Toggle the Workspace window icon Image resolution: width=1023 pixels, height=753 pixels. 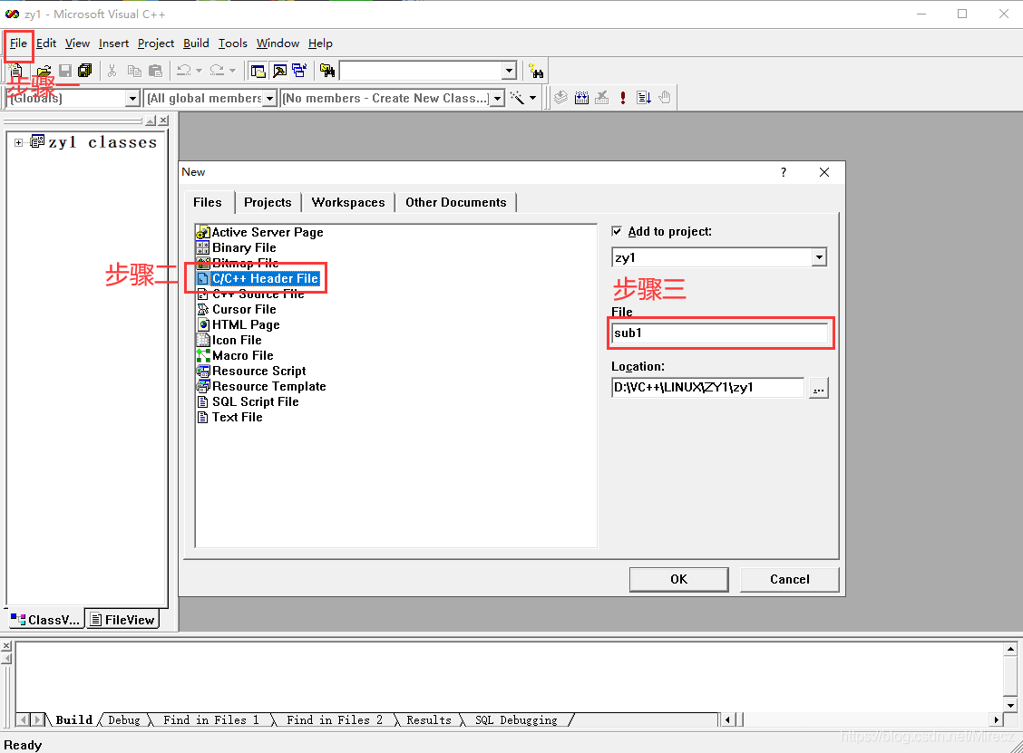pyautogui.click(x=258, y=71)
